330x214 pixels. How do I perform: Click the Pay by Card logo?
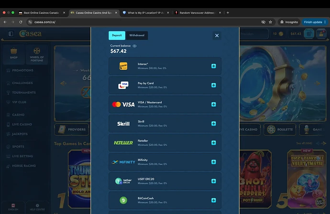[x=123, y=85]
